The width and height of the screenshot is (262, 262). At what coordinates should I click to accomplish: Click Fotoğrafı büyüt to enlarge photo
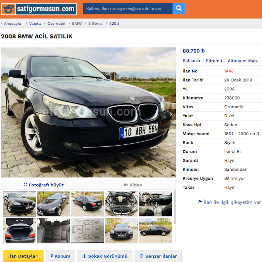(46, 185)
